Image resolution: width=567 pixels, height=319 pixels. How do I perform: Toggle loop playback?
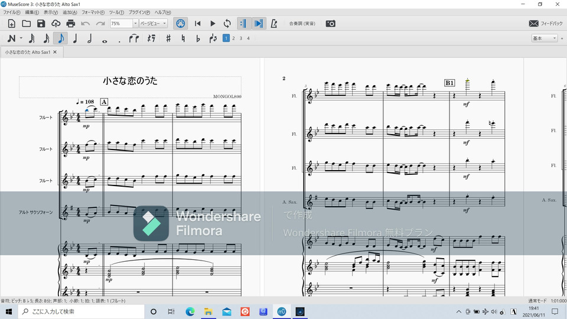227,24
